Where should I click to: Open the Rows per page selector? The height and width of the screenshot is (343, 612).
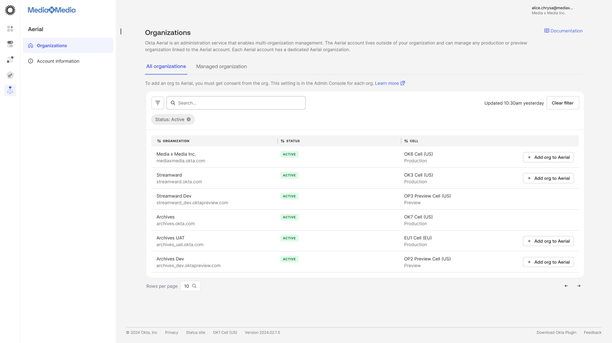(190, 286)
